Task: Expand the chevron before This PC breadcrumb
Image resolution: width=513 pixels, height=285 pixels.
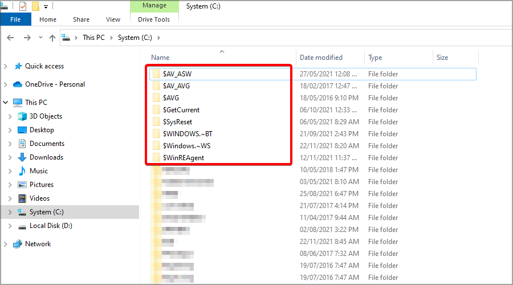Action: 76,38
